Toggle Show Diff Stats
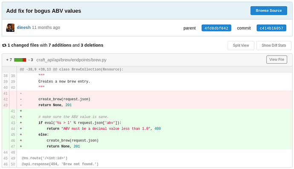This screenshot has height=169, width=294. click(x=274, y=45)
